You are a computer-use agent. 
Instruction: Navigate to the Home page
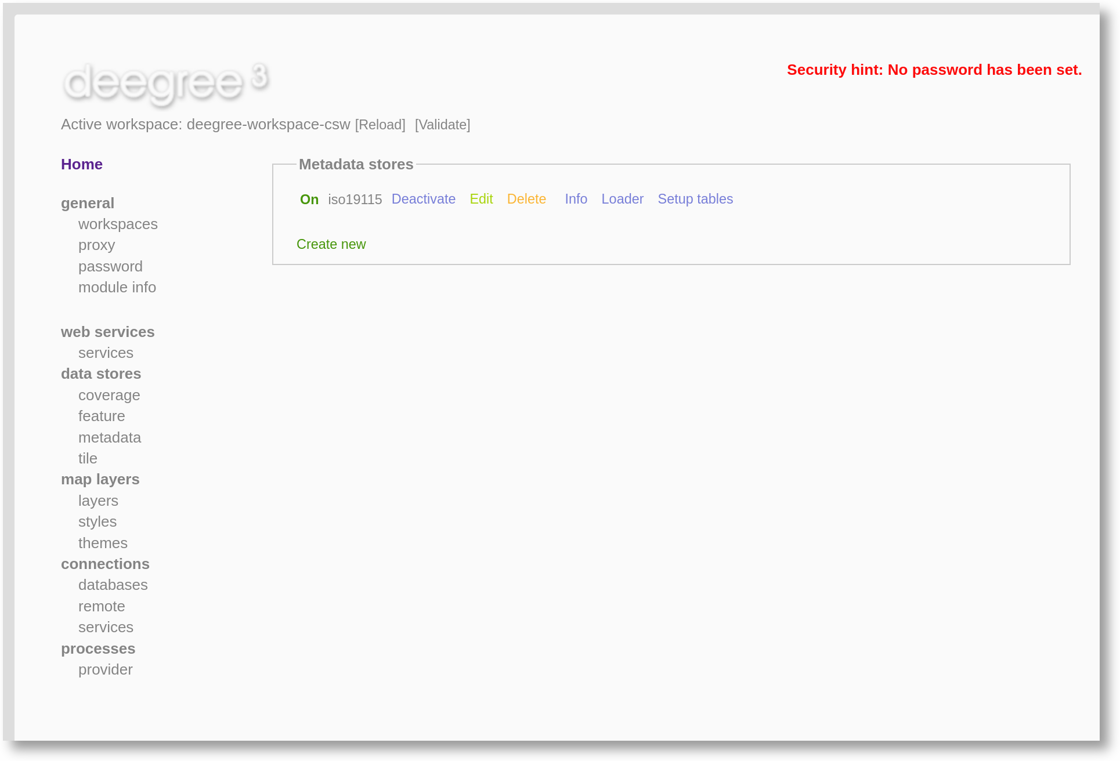[81, 164]
